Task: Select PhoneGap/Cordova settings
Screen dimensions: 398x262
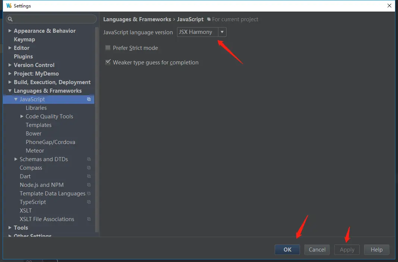Action: click(x=50, y=142)
